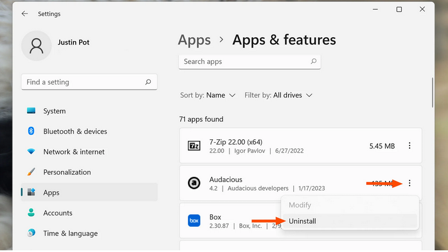Click the 7-Zip app icon

point(194,145)
